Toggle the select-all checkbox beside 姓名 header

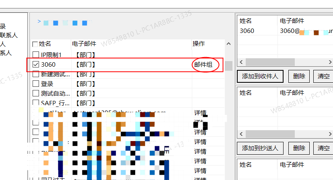(x=35, y=44)
